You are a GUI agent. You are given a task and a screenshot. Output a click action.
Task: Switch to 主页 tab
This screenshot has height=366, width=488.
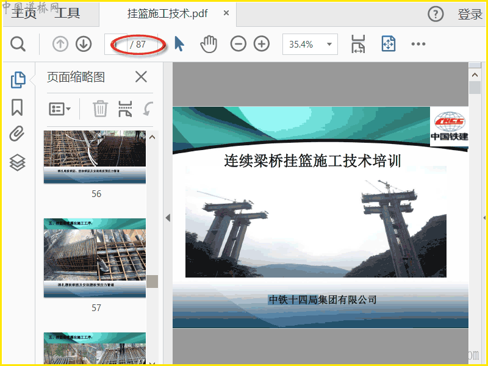[24, 13]
